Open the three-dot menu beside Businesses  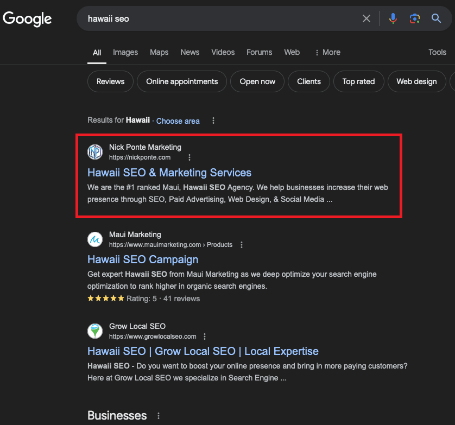[158, 415]
